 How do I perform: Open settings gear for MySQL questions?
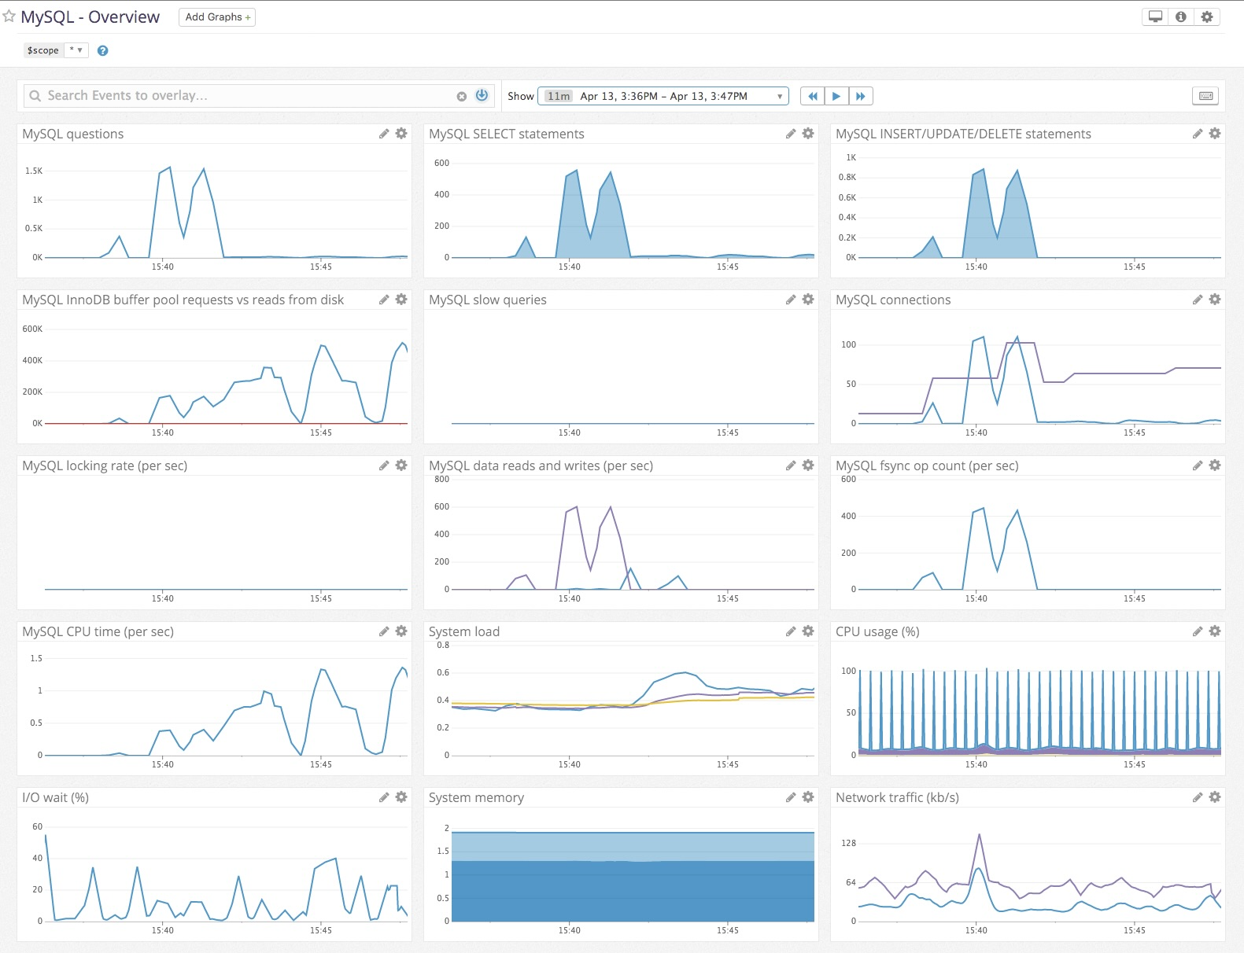[401, 134]
